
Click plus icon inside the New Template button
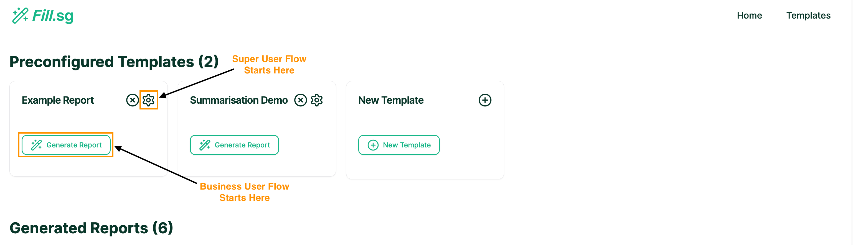pos(373,145)
